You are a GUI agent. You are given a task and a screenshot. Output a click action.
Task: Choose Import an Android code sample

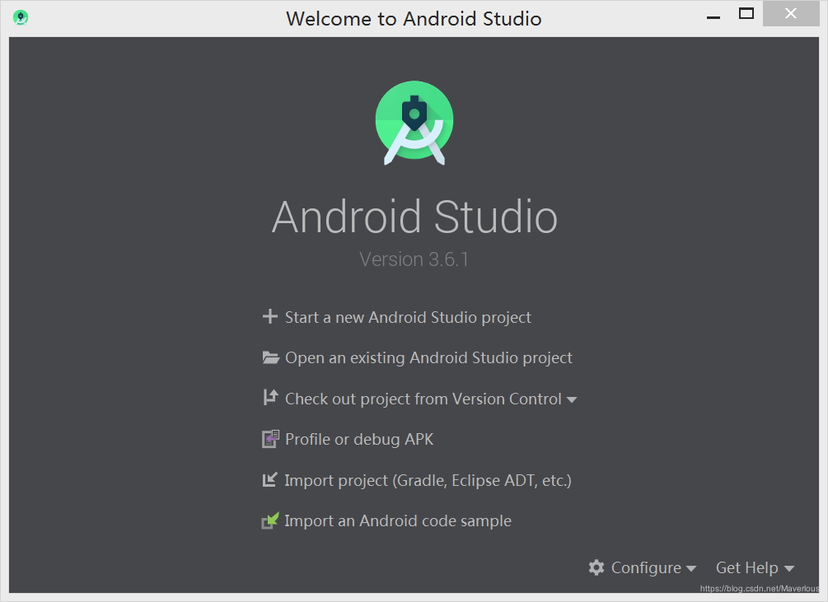[x=398, y=521]
